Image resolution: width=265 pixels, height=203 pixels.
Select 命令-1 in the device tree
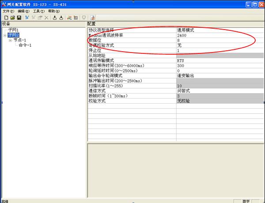click(25, 45)
